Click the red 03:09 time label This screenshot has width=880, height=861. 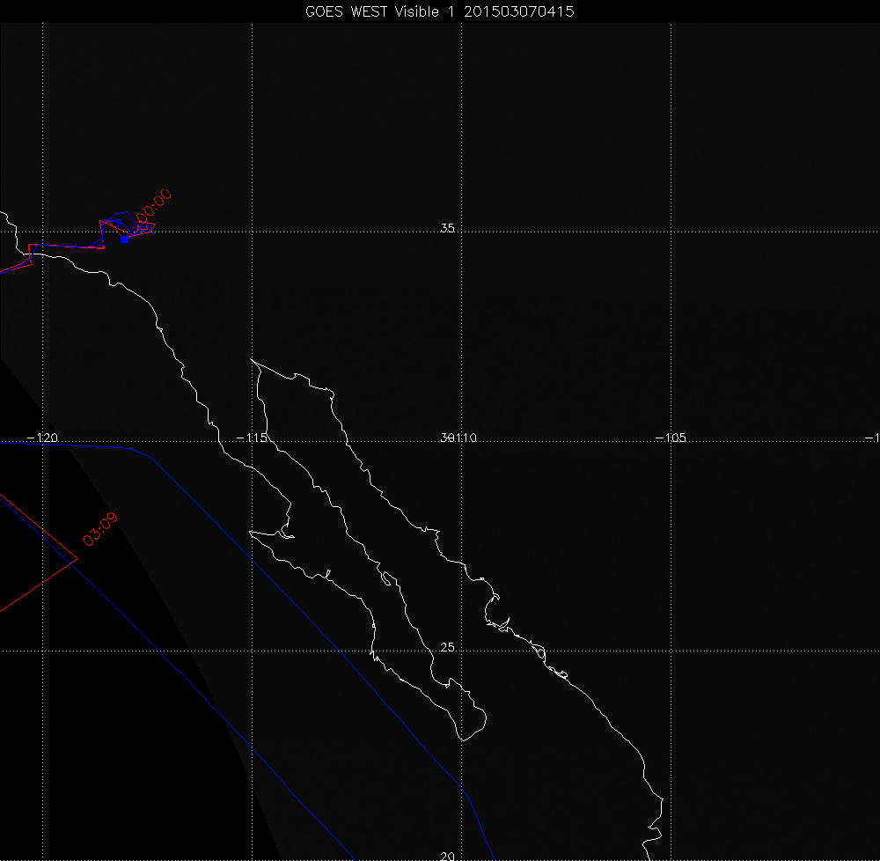pos(99,529)
